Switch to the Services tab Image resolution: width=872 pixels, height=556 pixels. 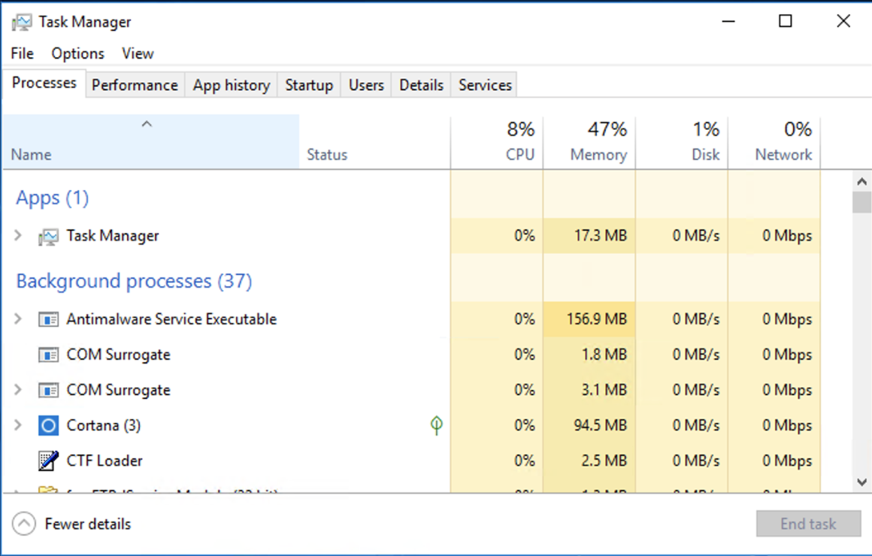click(484, 85)
